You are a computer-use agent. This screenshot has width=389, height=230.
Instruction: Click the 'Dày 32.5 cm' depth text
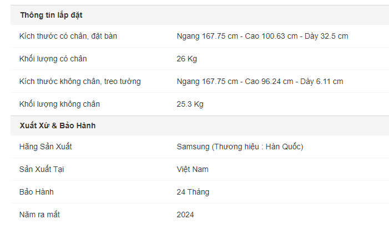[326, 36]
